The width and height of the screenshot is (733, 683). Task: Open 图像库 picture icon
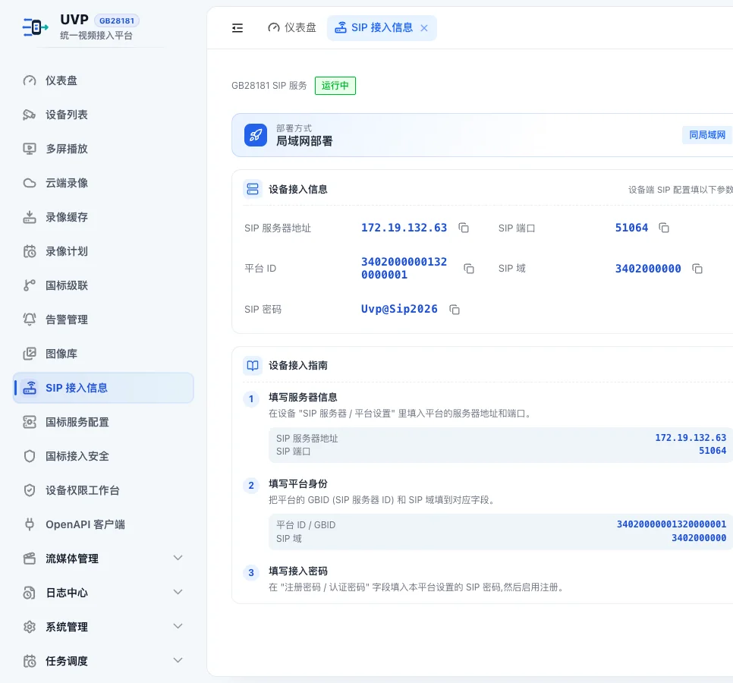[x=30, y=354]
